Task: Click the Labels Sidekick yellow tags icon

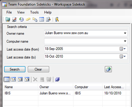Action: coord(28,19)
